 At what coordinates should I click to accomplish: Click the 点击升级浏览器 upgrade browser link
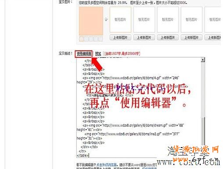[x=107, y=165]
